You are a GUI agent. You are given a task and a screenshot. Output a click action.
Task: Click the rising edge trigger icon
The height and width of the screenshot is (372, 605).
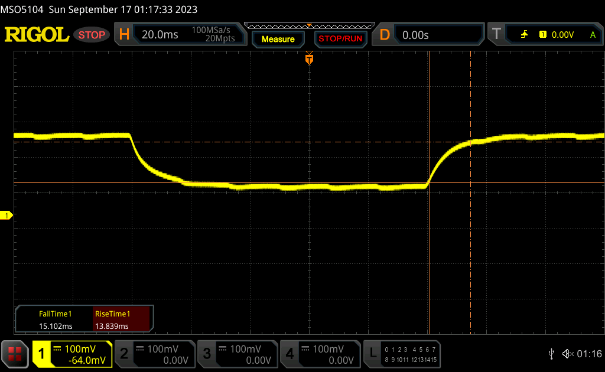[524, 35]
